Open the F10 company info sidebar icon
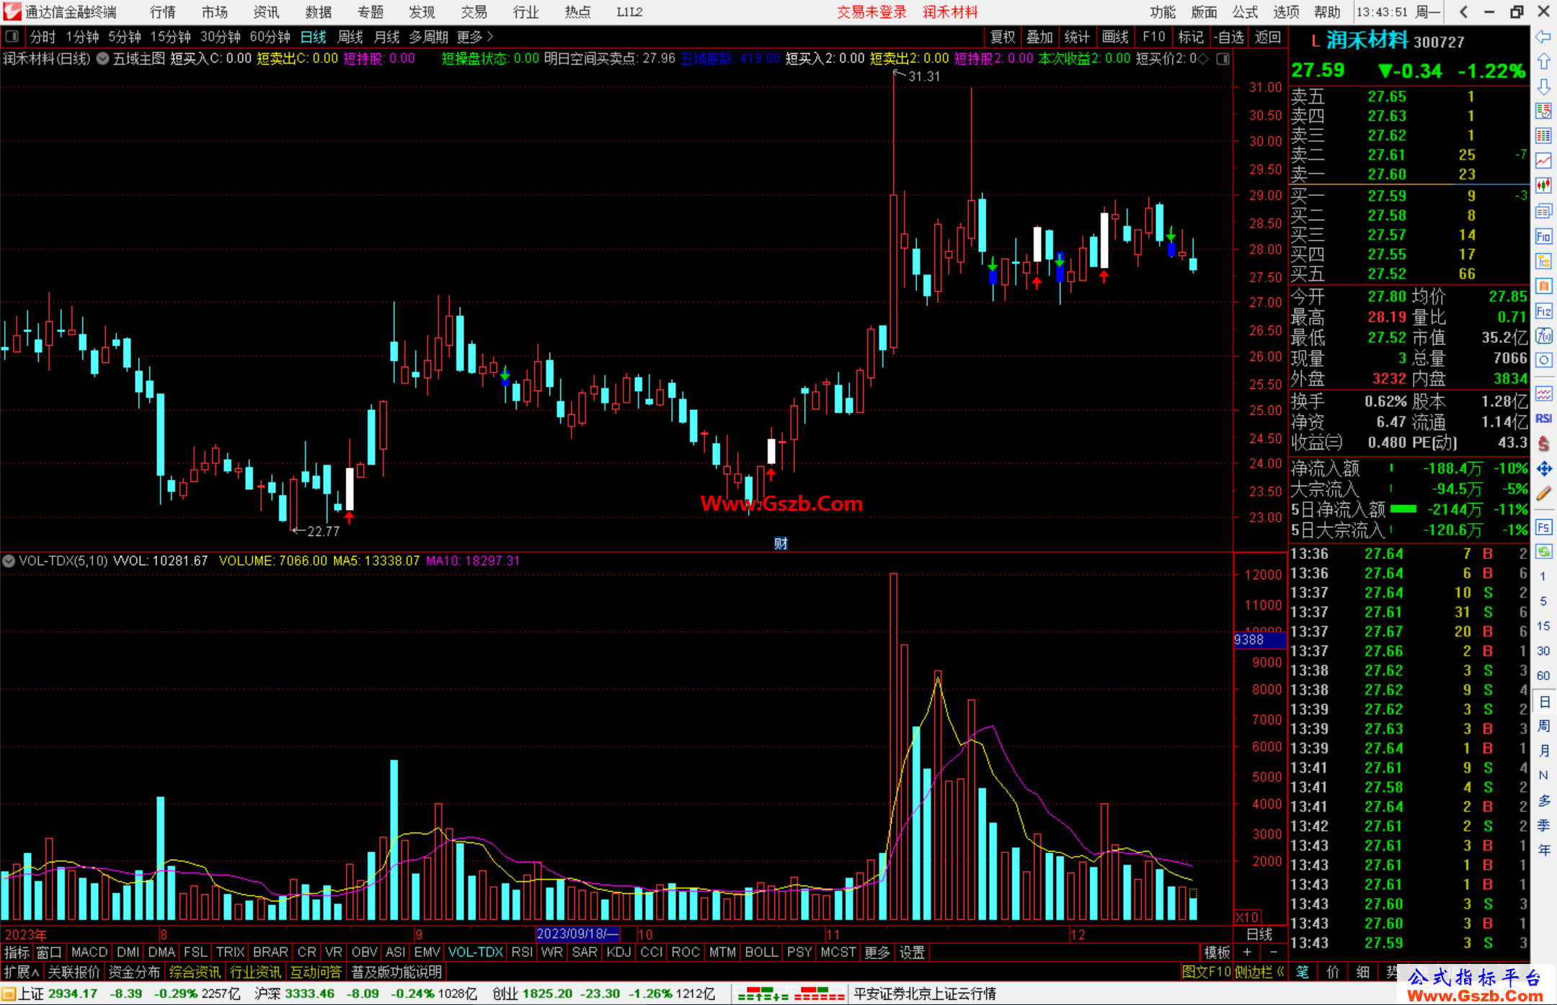 (1543, 236)
